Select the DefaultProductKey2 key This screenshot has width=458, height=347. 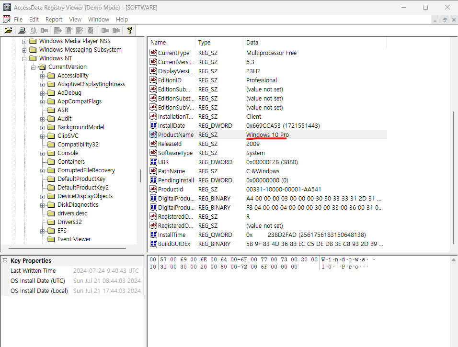[83, 187]
